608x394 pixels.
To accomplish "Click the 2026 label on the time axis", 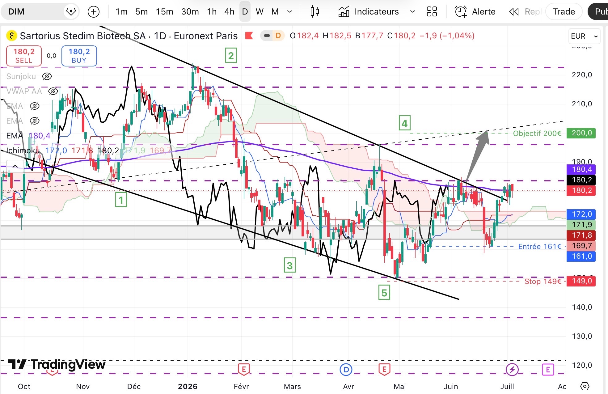I will [188, 386].
